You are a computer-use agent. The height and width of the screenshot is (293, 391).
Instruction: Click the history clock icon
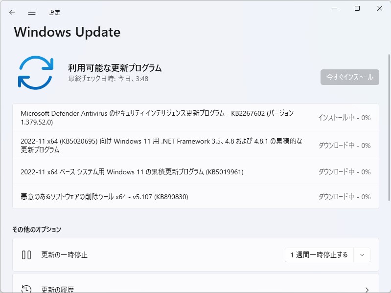tap(26, 289)
